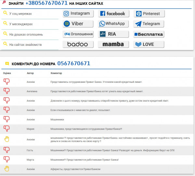Viewport: 195px width, 176px height.
Task: Click thumbs-down icon on 'Уточняли какой кредитный лимит' row
Action: pyautogui.click(x=6, y=82)
